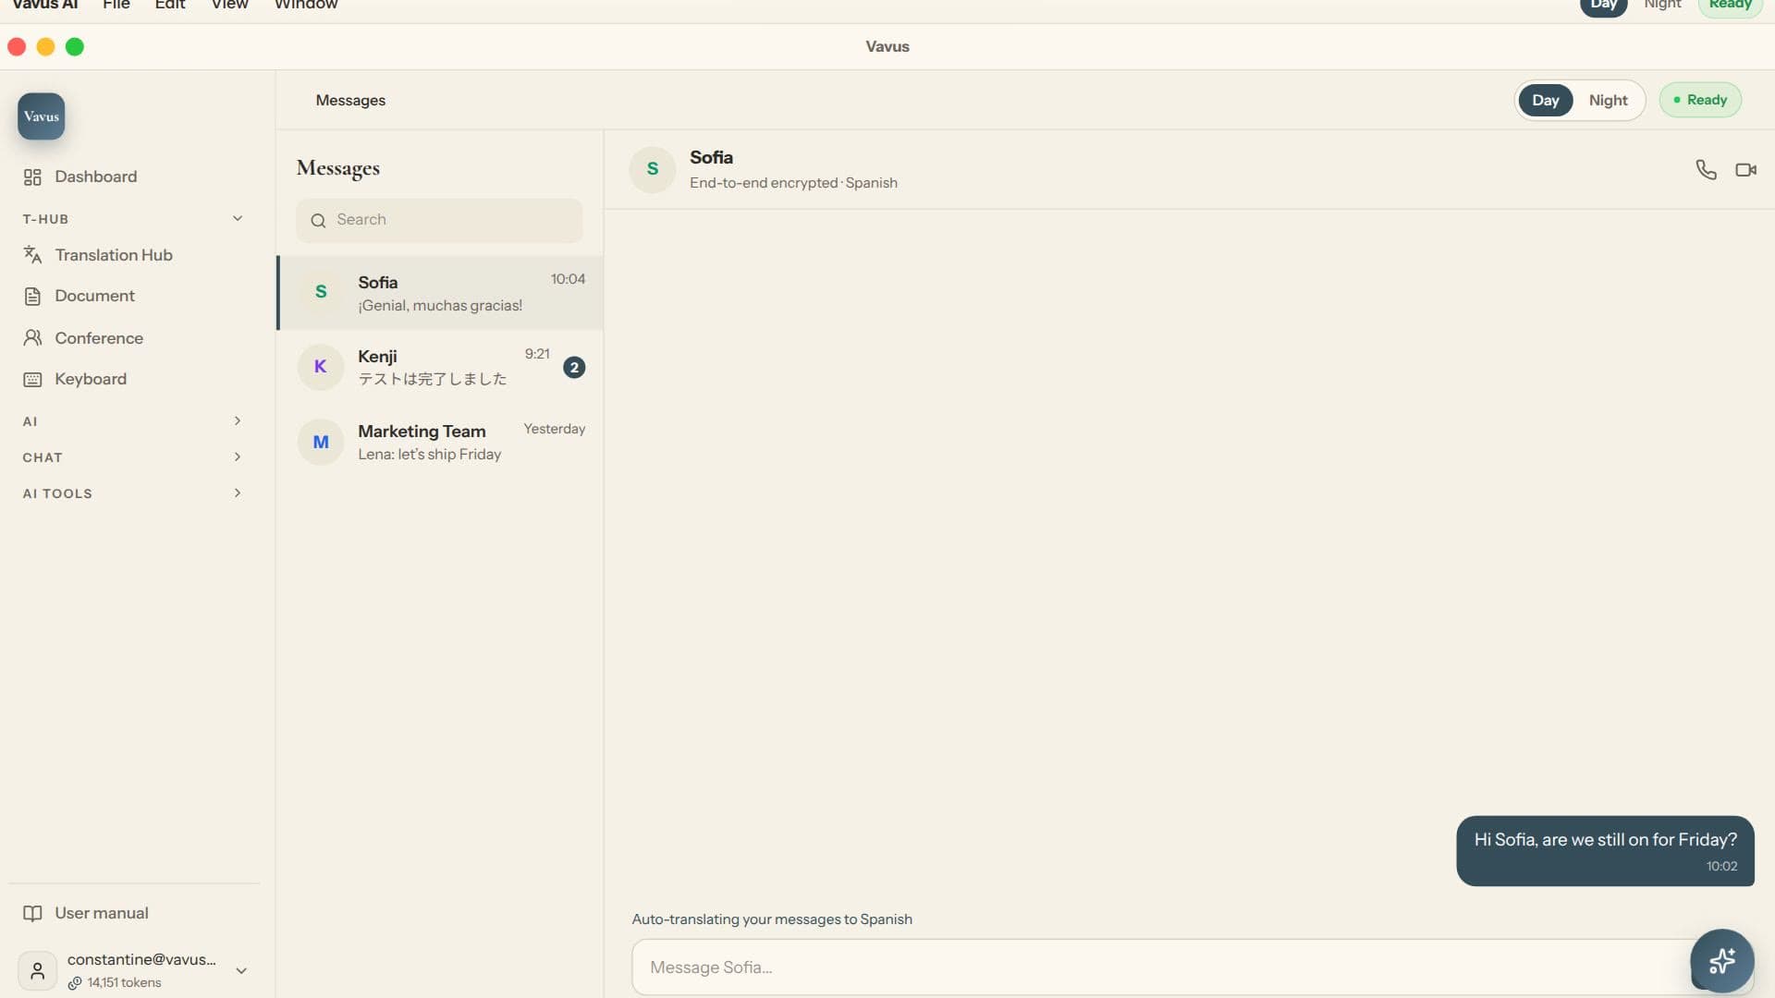
Task: Open the account dropdown chevron
Action: tap(241, 971)
